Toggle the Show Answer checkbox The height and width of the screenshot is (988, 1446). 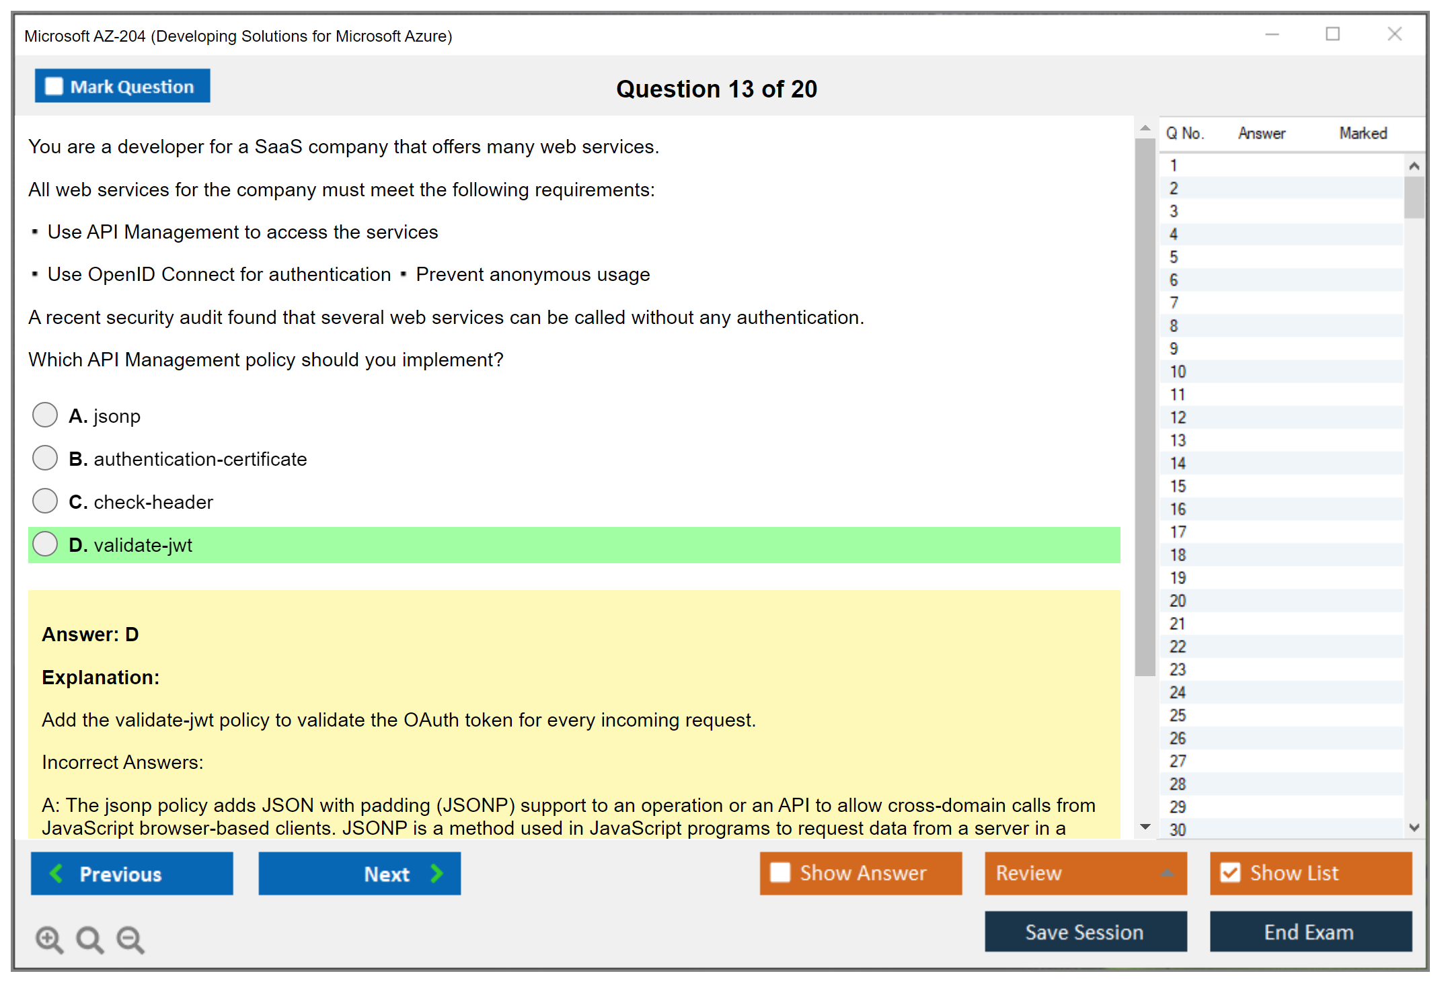780,872
